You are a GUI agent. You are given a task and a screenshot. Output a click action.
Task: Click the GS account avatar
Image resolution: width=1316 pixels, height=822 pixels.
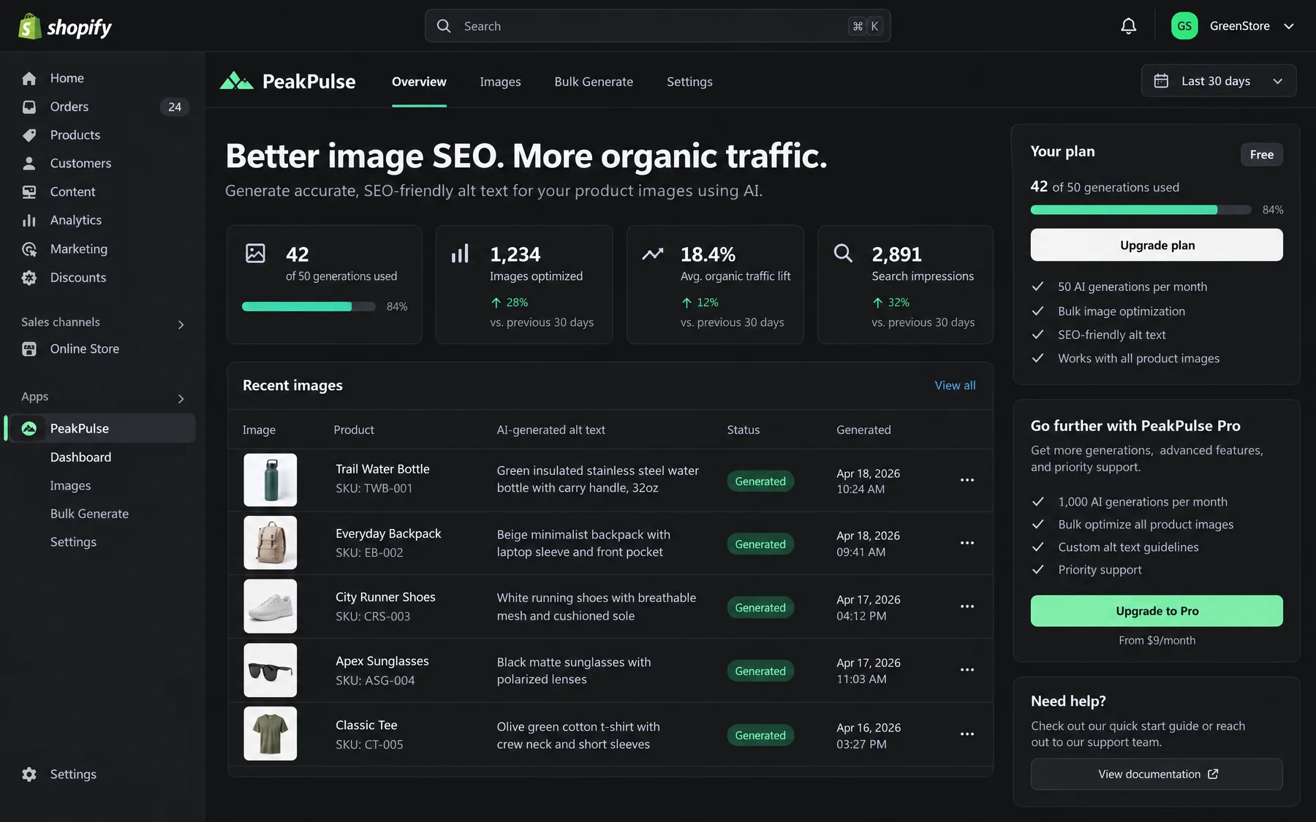click(1184, 26)
